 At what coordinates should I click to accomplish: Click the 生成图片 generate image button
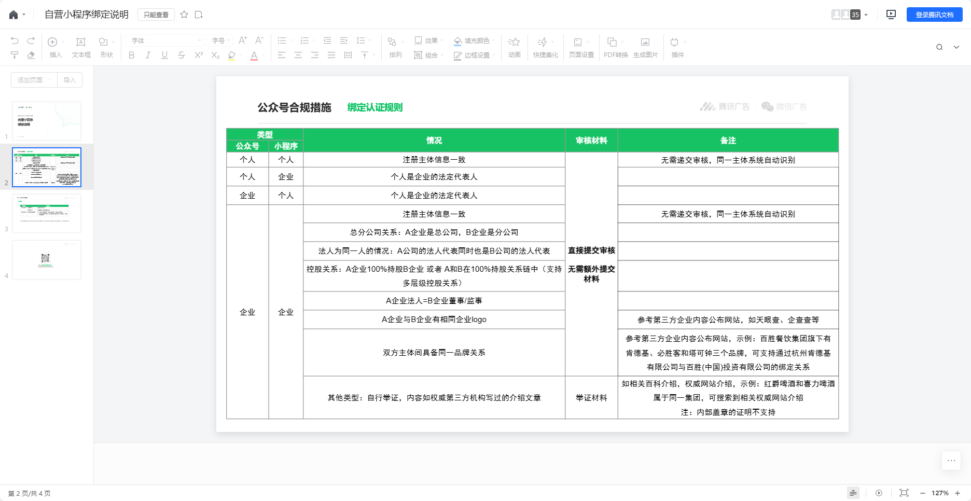coord(645,47)
